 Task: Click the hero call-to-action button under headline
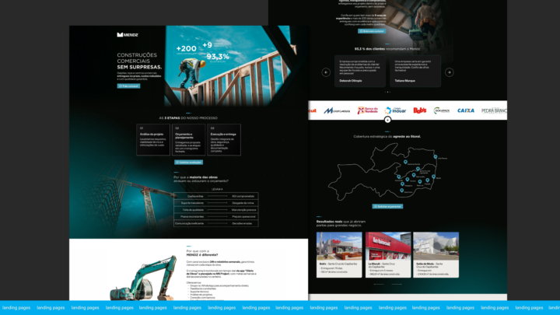pos(128,86)
